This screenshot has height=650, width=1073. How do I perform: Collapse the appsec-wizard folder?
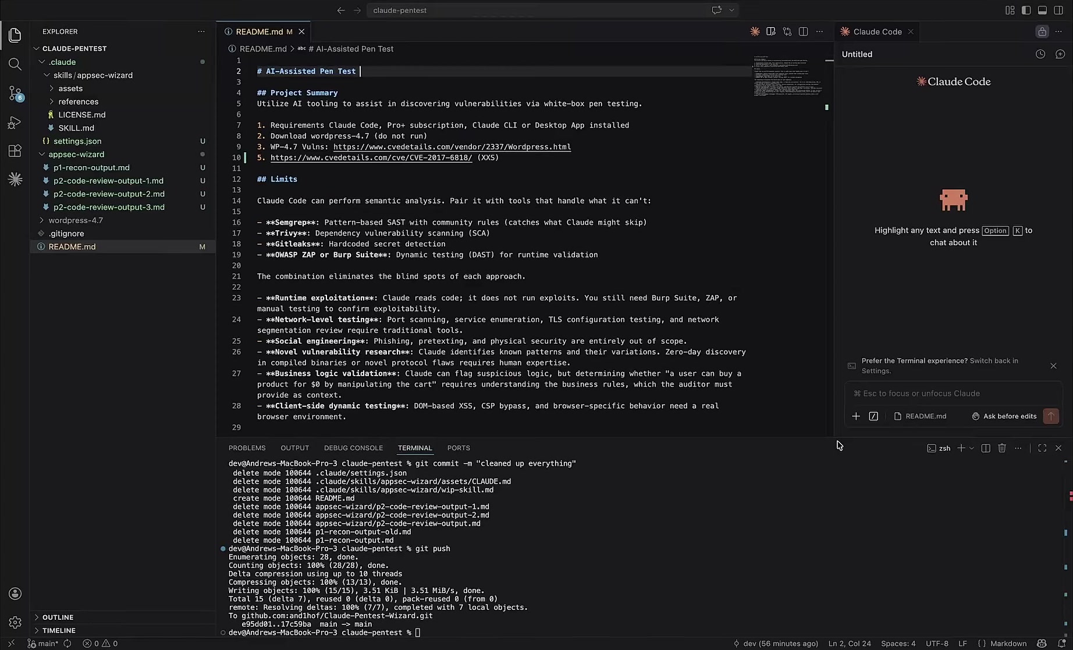[x=42, y=154]
